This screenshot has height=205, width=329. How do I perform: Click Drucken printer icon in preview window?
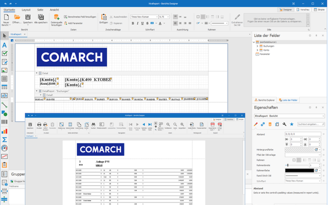pyautogui.click(x=39, y=126)
